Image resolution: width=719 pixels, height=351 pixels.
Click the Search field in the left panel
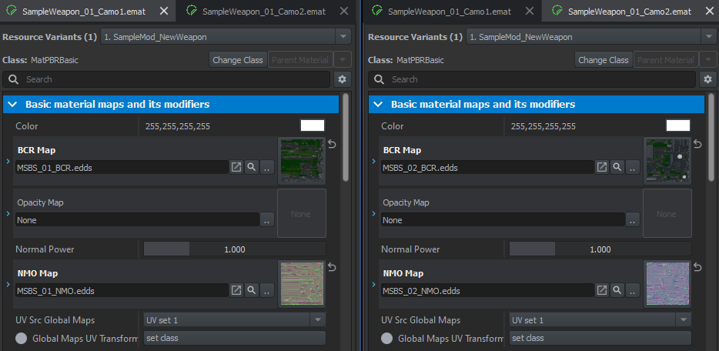169,79
